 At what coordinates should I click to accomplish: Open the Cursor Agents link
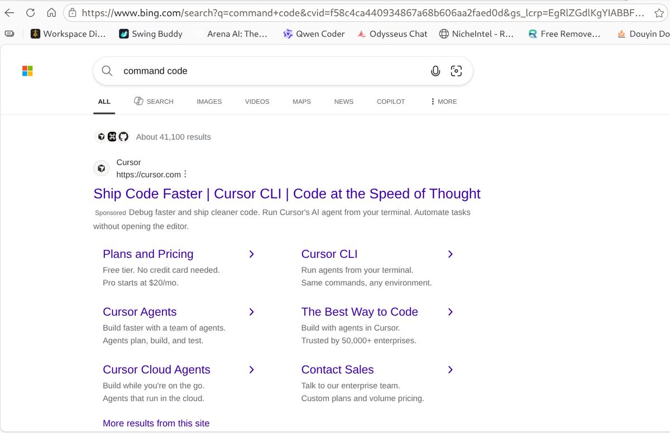[x=140, y=312]
